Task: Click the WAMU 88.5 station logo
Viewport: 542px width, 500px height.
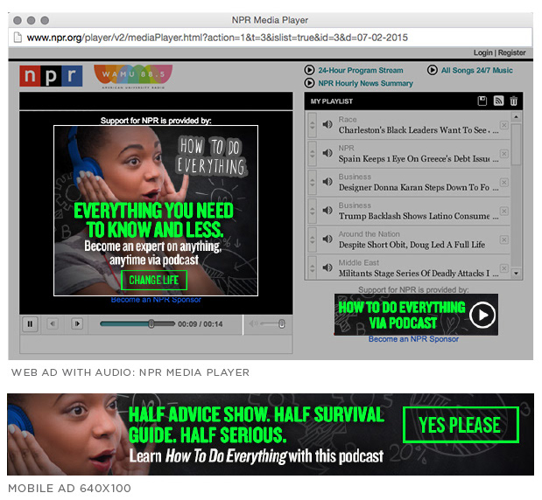Action: (133, 77)
